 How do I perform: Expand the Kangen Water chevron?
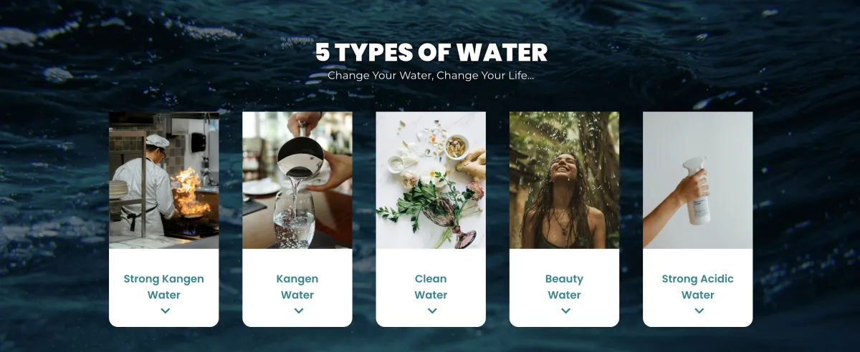pos(298,311)
